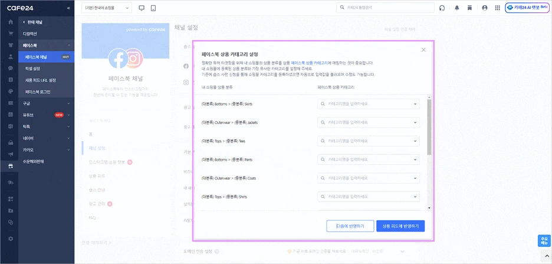Open the speech bubble boards icon
Viewport: 552px width, 264px height.
pos(11,69)
